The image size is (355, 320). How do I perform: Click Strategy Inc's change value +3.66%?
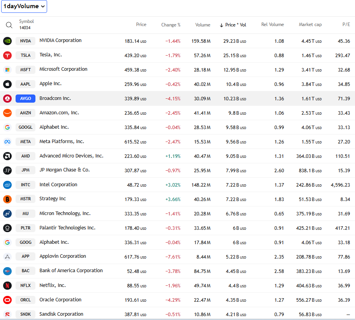click(x=173, y=199)
